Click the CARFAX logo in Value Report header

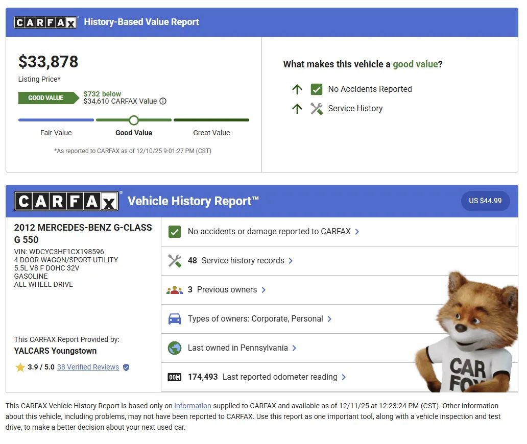pyautogui.click(x=45, y=22)
